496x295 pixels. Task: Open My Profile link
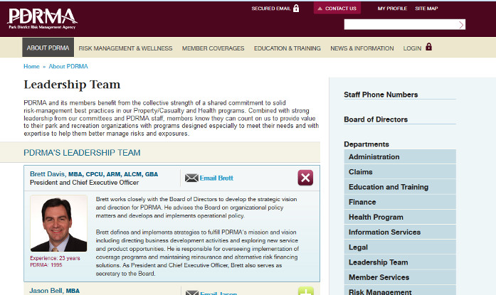[x=392, y=9]
